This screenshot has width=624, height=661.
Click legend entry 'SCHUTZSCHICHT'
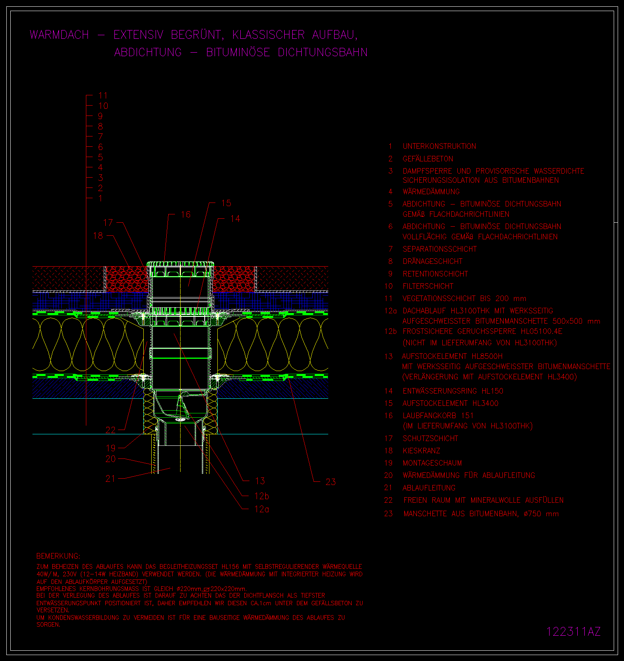pyautogui.click(x=430, y=438)
